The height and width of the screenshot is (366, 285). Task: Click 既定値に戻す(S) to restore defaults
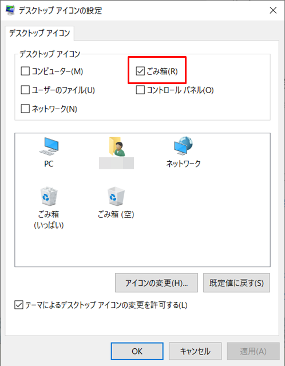pos(236,283)
